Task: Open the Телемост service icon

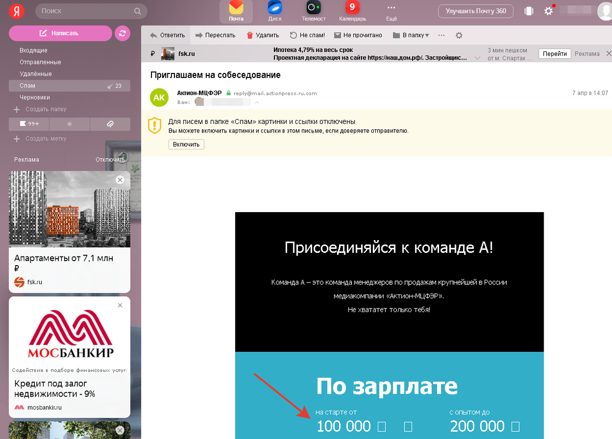Action: pyautogui.click(x=314, y=12)
